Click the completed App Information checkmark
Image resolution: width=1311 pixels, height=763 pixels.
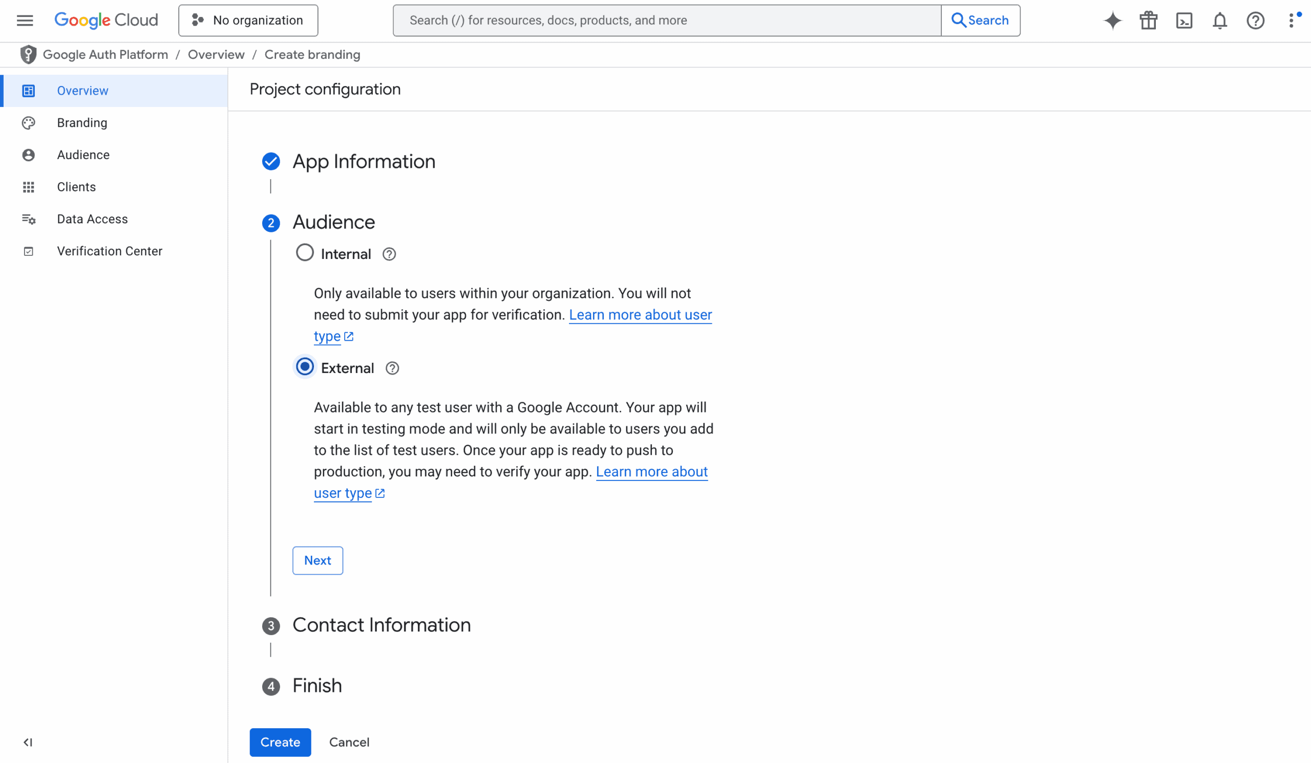271,162
